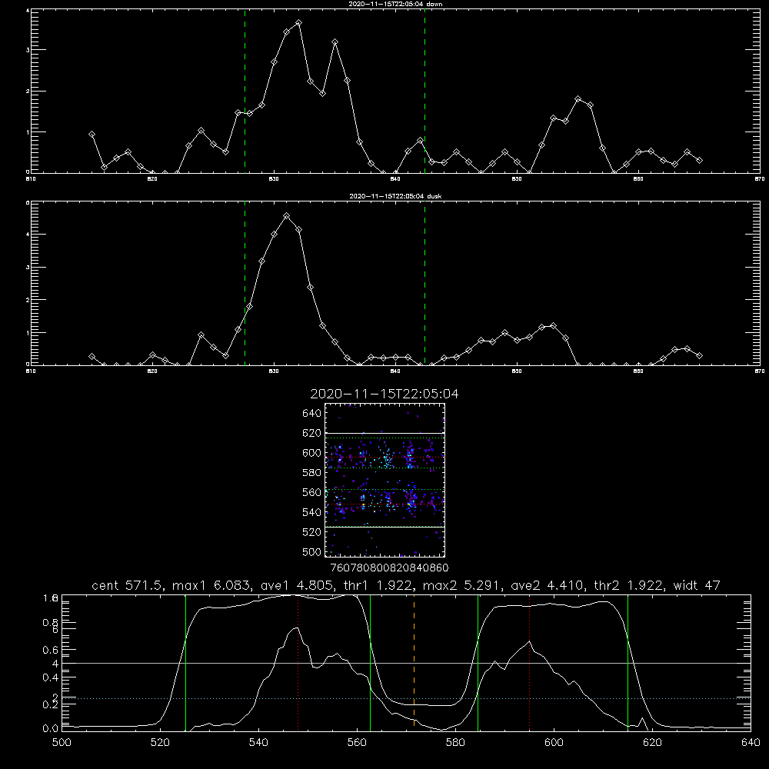Screen dimensions: 769x769
Task: Click the 540 label on the image y-axis
Action: [x=312, y=512]
